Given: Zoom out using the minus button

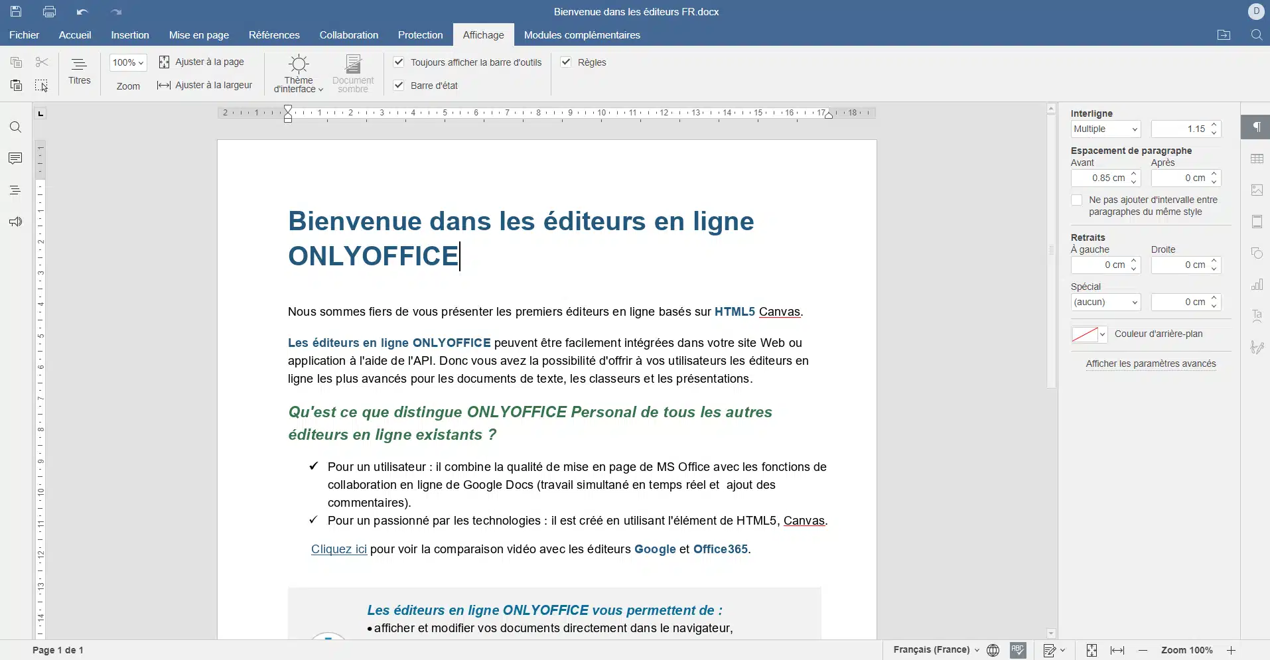Looking at the screenshot, I should coord(1143,650).
